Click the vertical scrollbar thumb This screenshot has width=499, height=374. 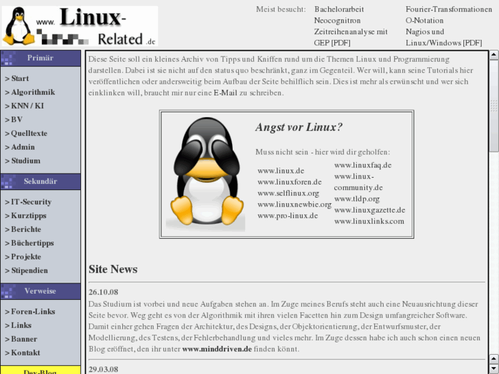pyautogui.click(x=494, y=106)
